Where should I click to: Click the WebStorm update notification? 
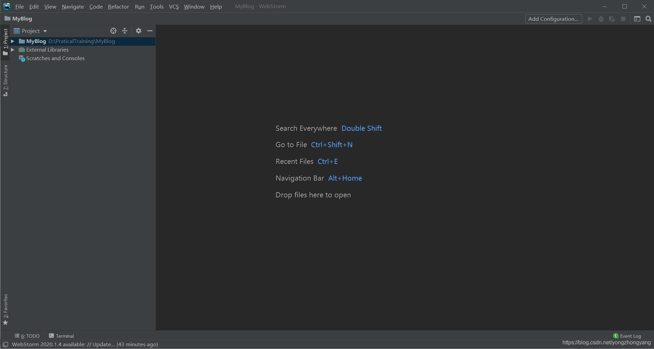[85, 344]
